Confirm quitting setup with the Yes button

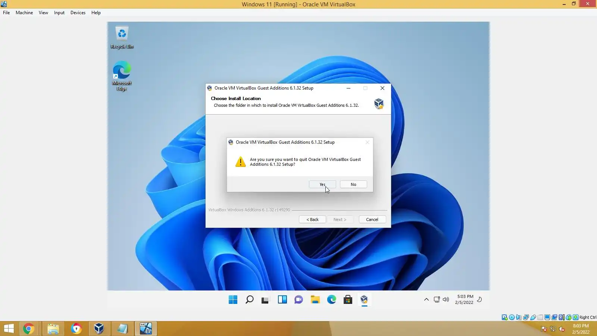coord(322,184)
